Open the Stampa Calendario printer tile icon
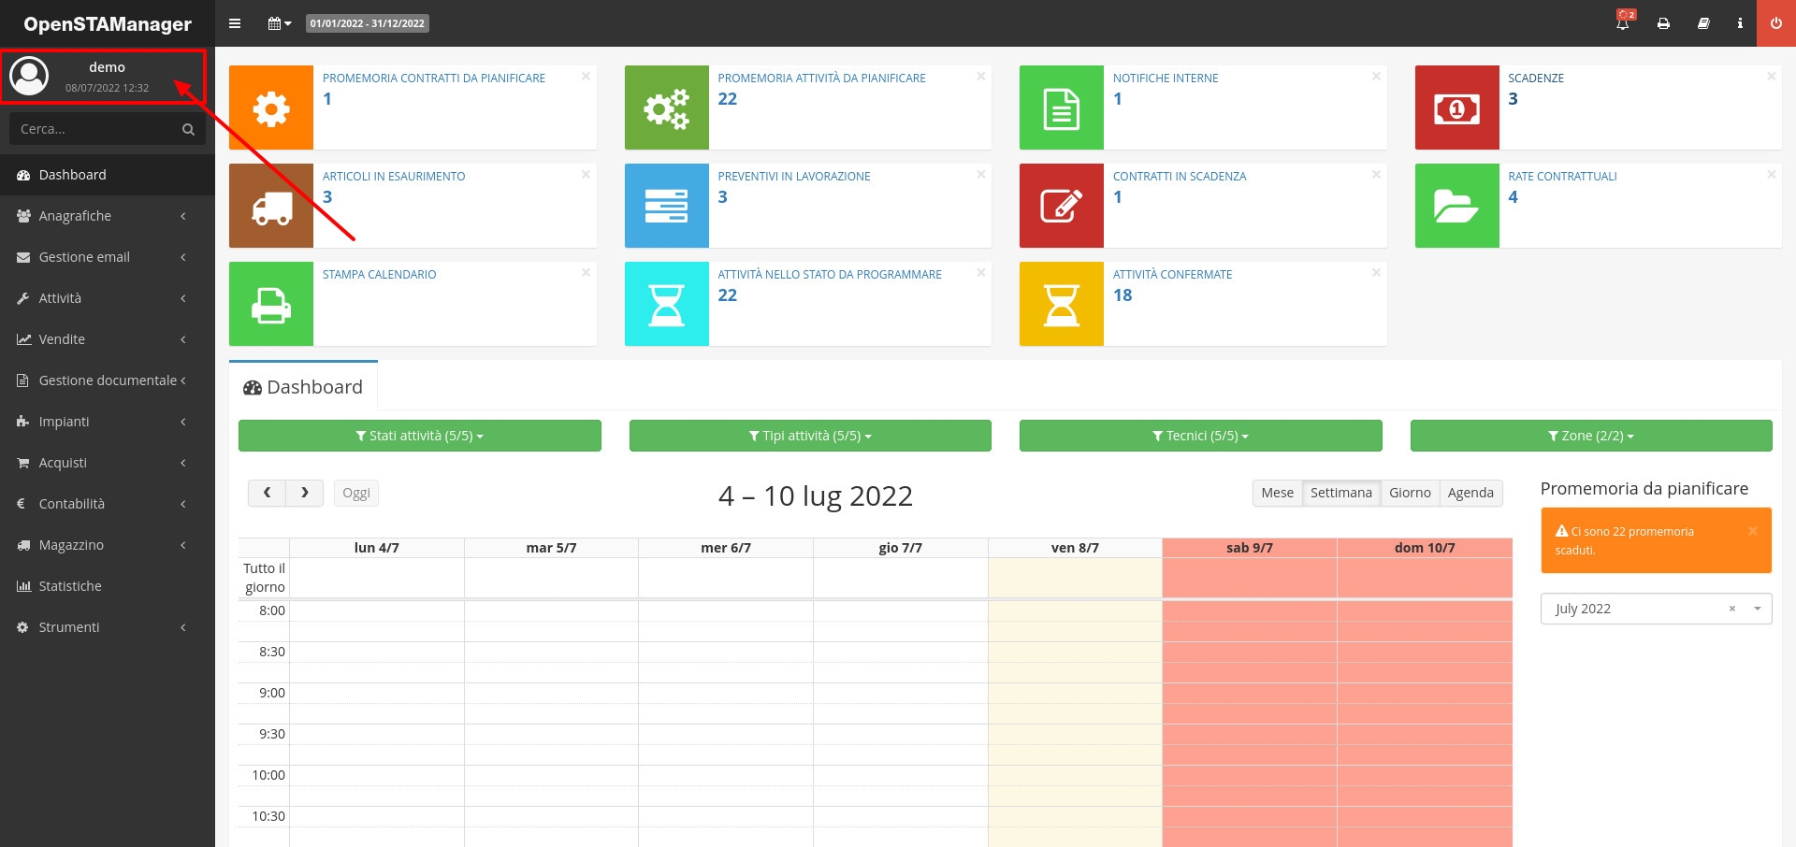Viewport: 1796px width, 847px height. pos(271,304)
